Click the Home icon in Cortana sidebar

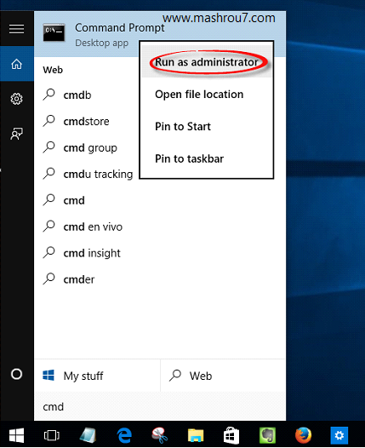pos(16,64)
